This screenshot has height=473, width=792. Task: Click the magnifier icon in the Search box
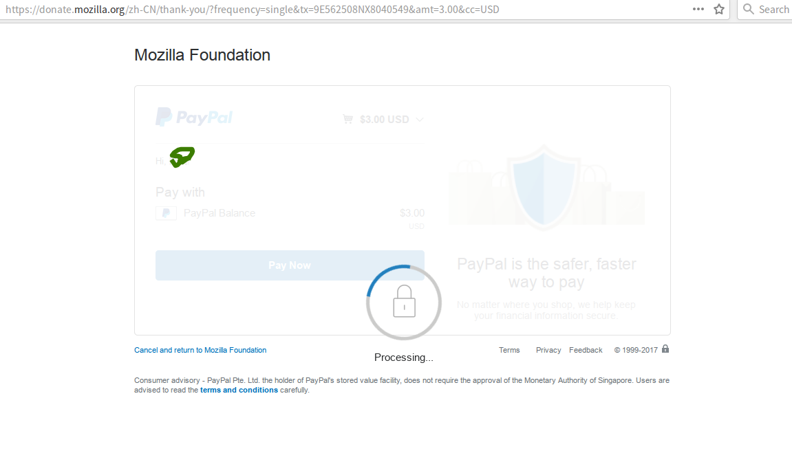749,9
